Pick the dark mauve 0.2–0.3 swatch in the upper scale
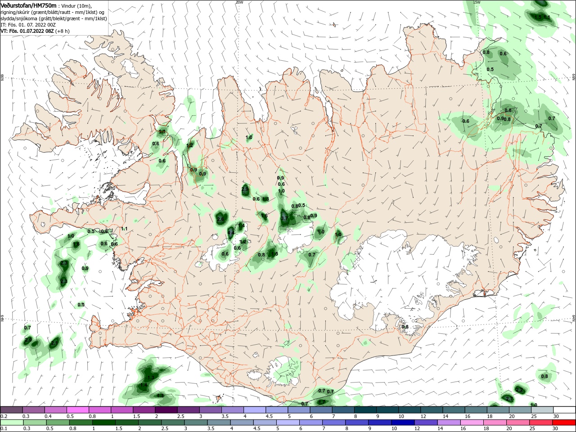Image resolution: width=576 pixels, height=432 pixels. coord(11,410)
